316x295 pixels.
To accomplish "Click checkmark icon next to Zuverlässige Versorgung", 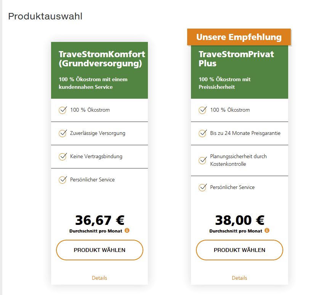I will (x=63, y=133).
